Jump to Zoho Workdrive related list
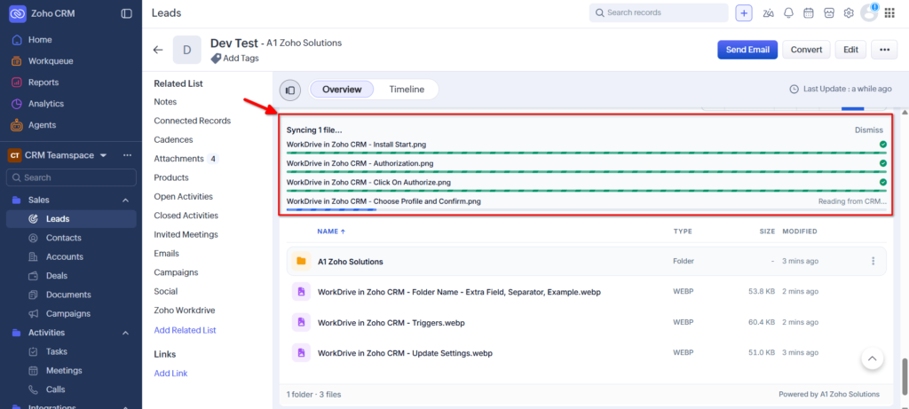 tap(185, 310)
